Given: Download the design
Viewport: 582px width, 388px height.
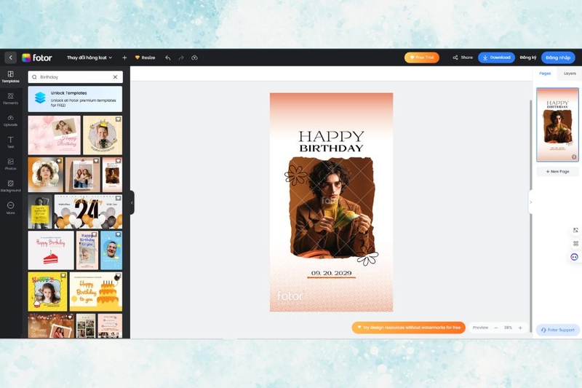Looking at the screenshot, I should tap(496, 58).
